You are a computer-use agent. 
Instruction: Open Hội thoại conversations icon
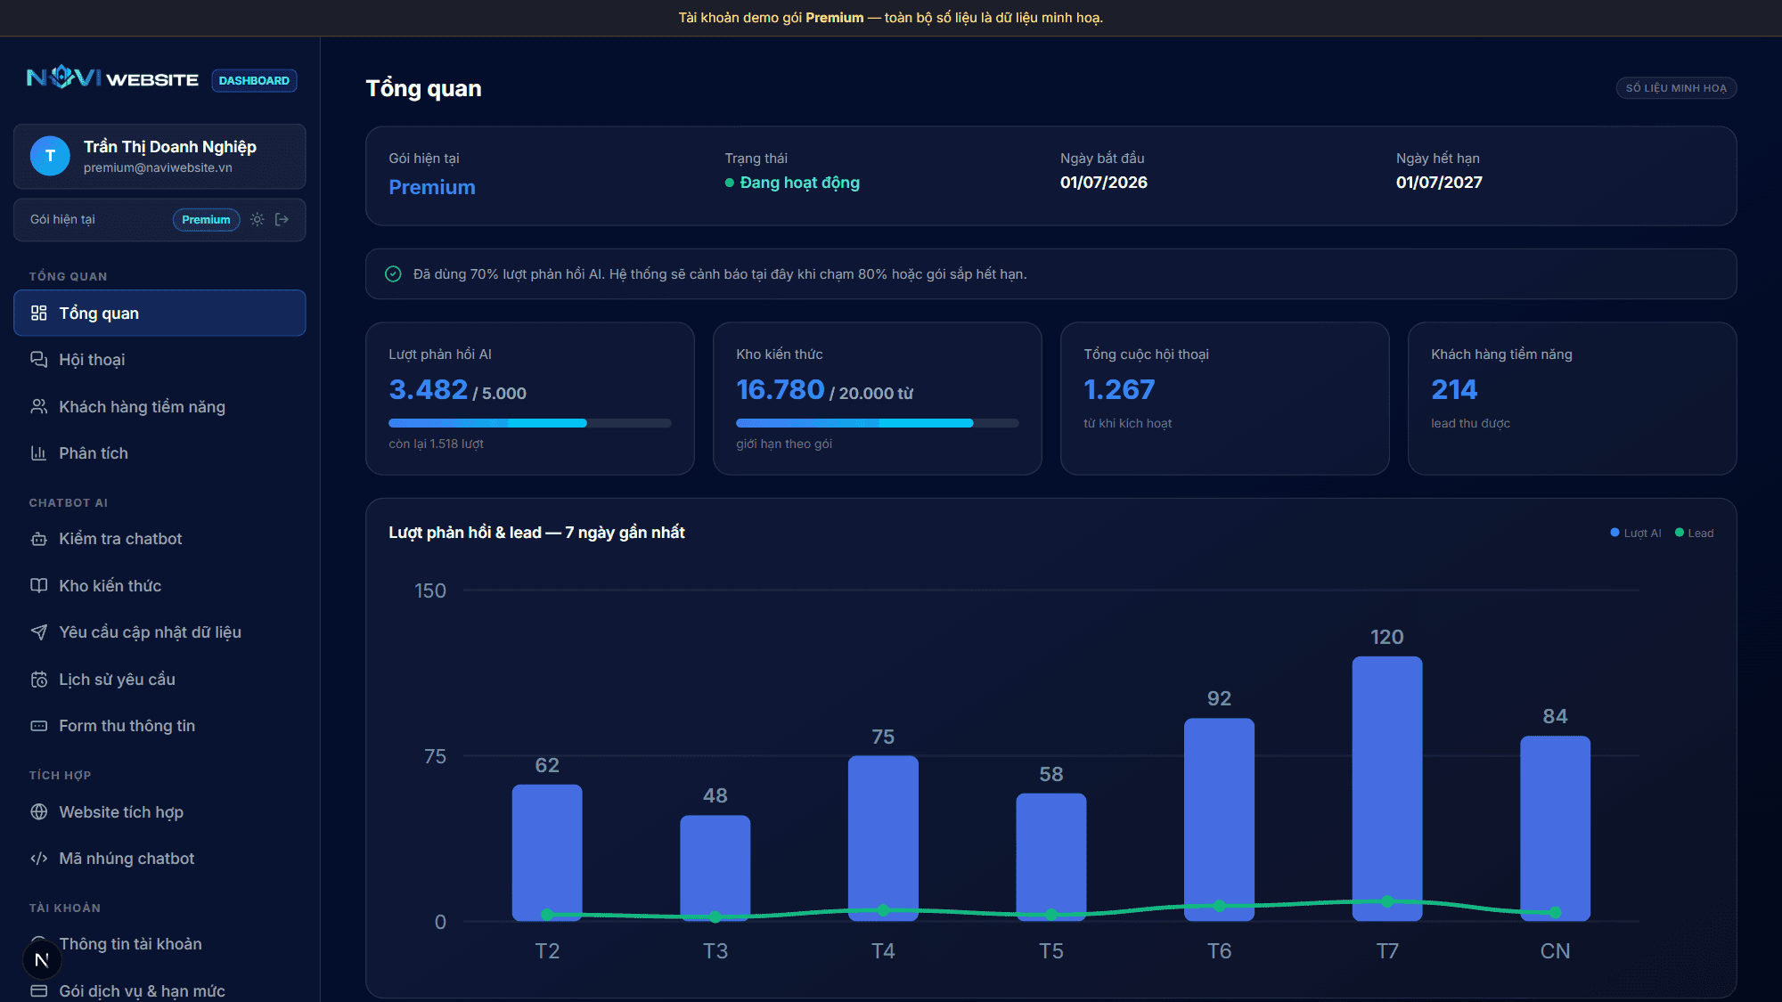[x=39, y=359]
